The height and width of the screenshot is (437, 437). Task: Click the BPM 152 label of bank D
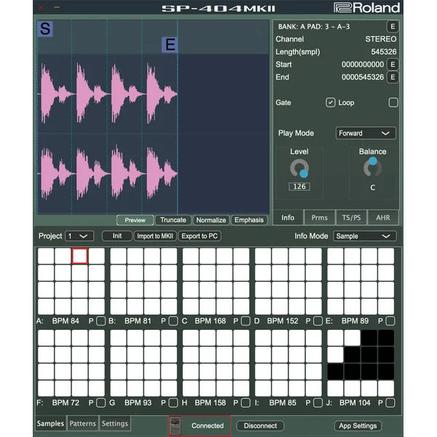283,320
